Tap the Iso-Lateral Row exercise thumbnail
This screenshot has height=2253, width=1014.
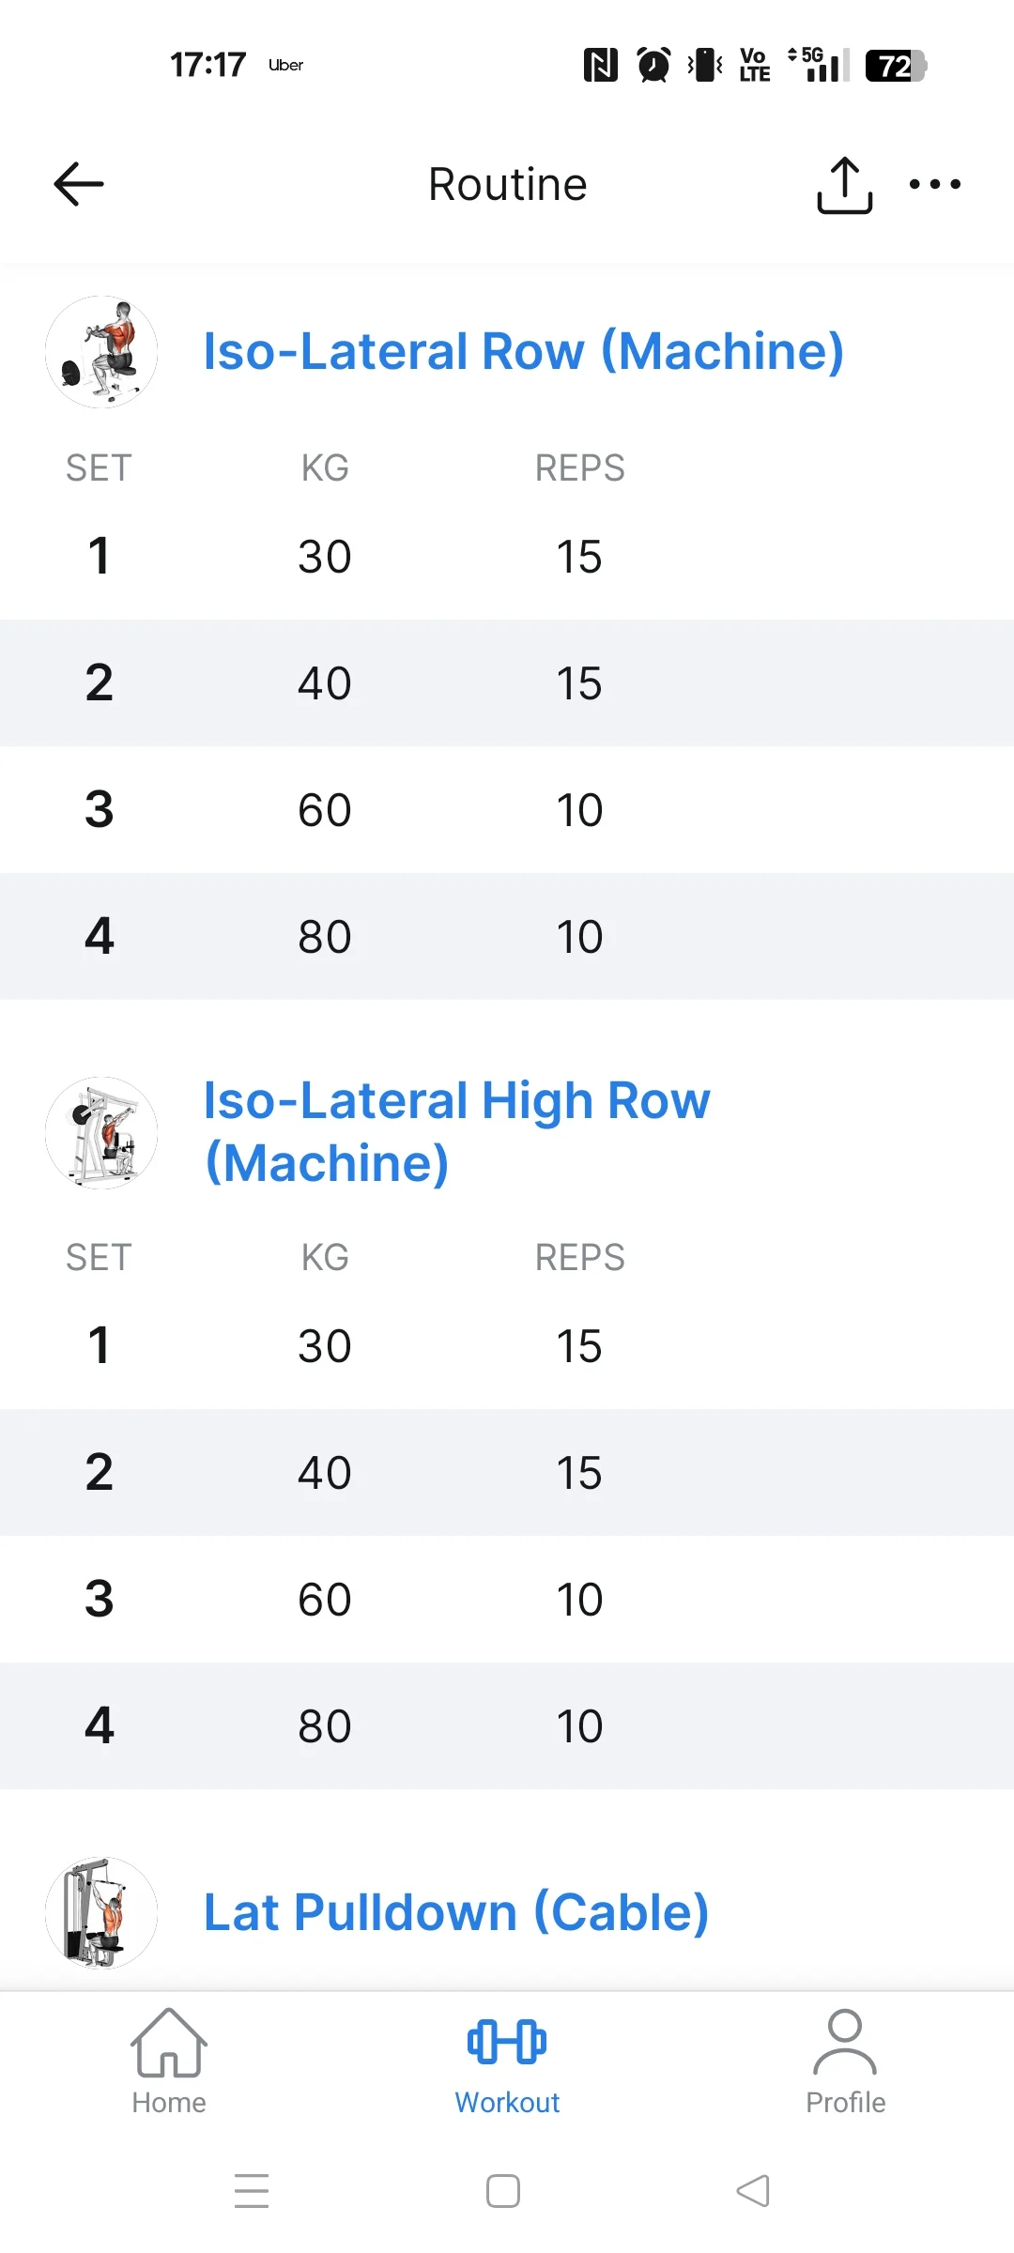pyautogui.click(x=101, y=352)
